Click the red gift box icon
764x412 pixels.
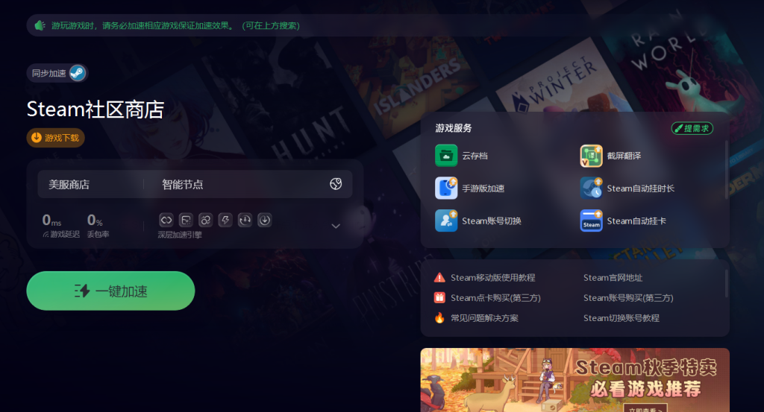[x=439, y=298]
